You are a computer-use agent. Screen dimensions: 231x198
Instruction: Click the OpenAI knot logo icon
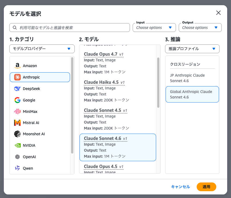(17, 157)
